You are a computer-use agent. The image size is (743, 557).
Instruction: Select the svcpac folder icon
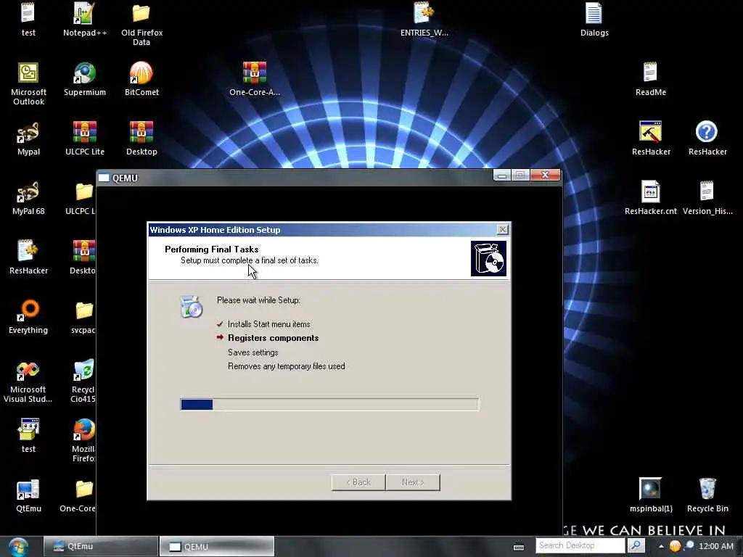(x=84, y=317)
